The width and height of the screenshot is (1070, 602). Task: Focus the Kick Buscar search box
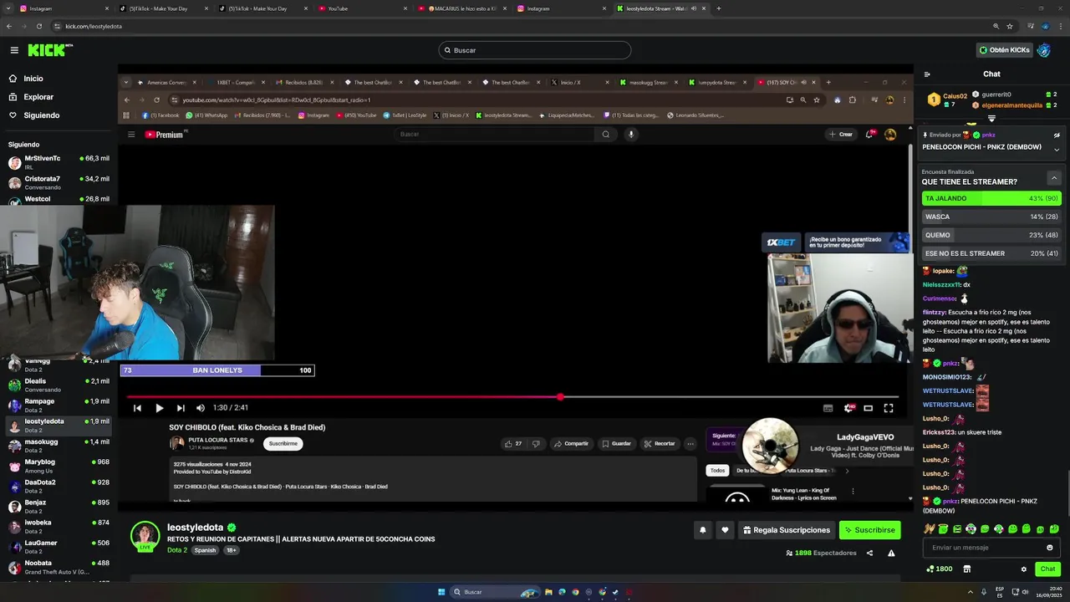(534, 50)
